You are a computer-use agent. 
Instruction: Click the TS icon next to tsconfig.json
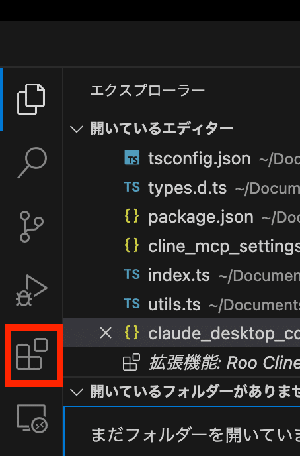(x=132, y=158)
